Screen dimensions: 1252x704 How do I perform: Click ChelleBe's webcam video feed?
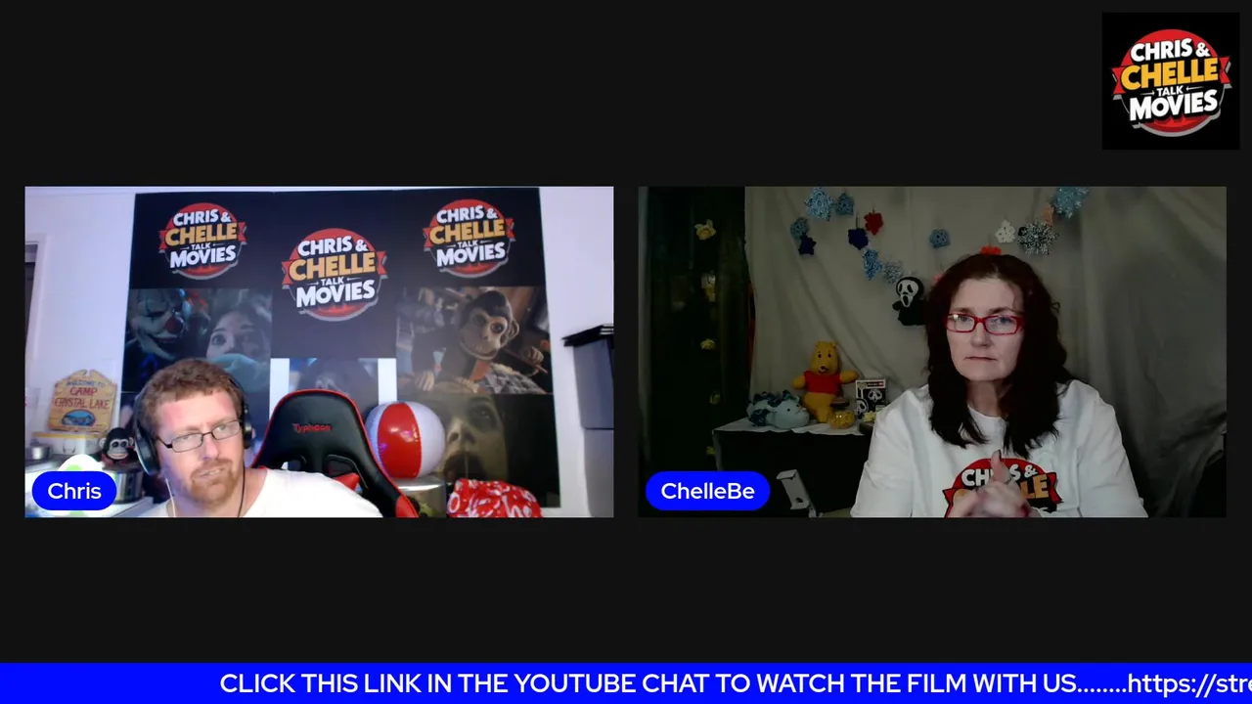pos(932,352)
